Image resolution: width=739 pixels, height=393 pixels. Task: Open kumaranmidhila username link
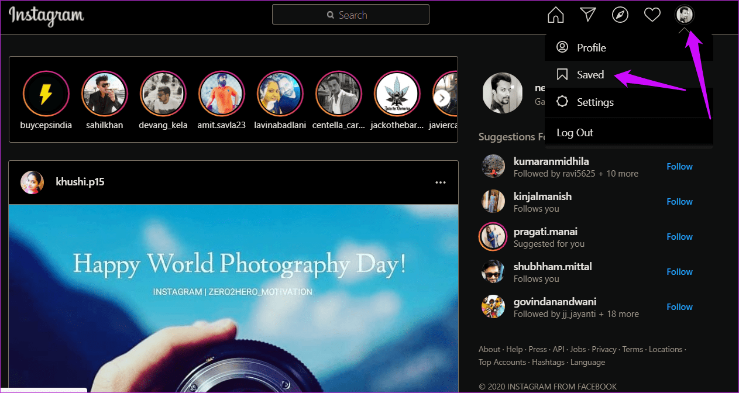(x=551, y=161)
